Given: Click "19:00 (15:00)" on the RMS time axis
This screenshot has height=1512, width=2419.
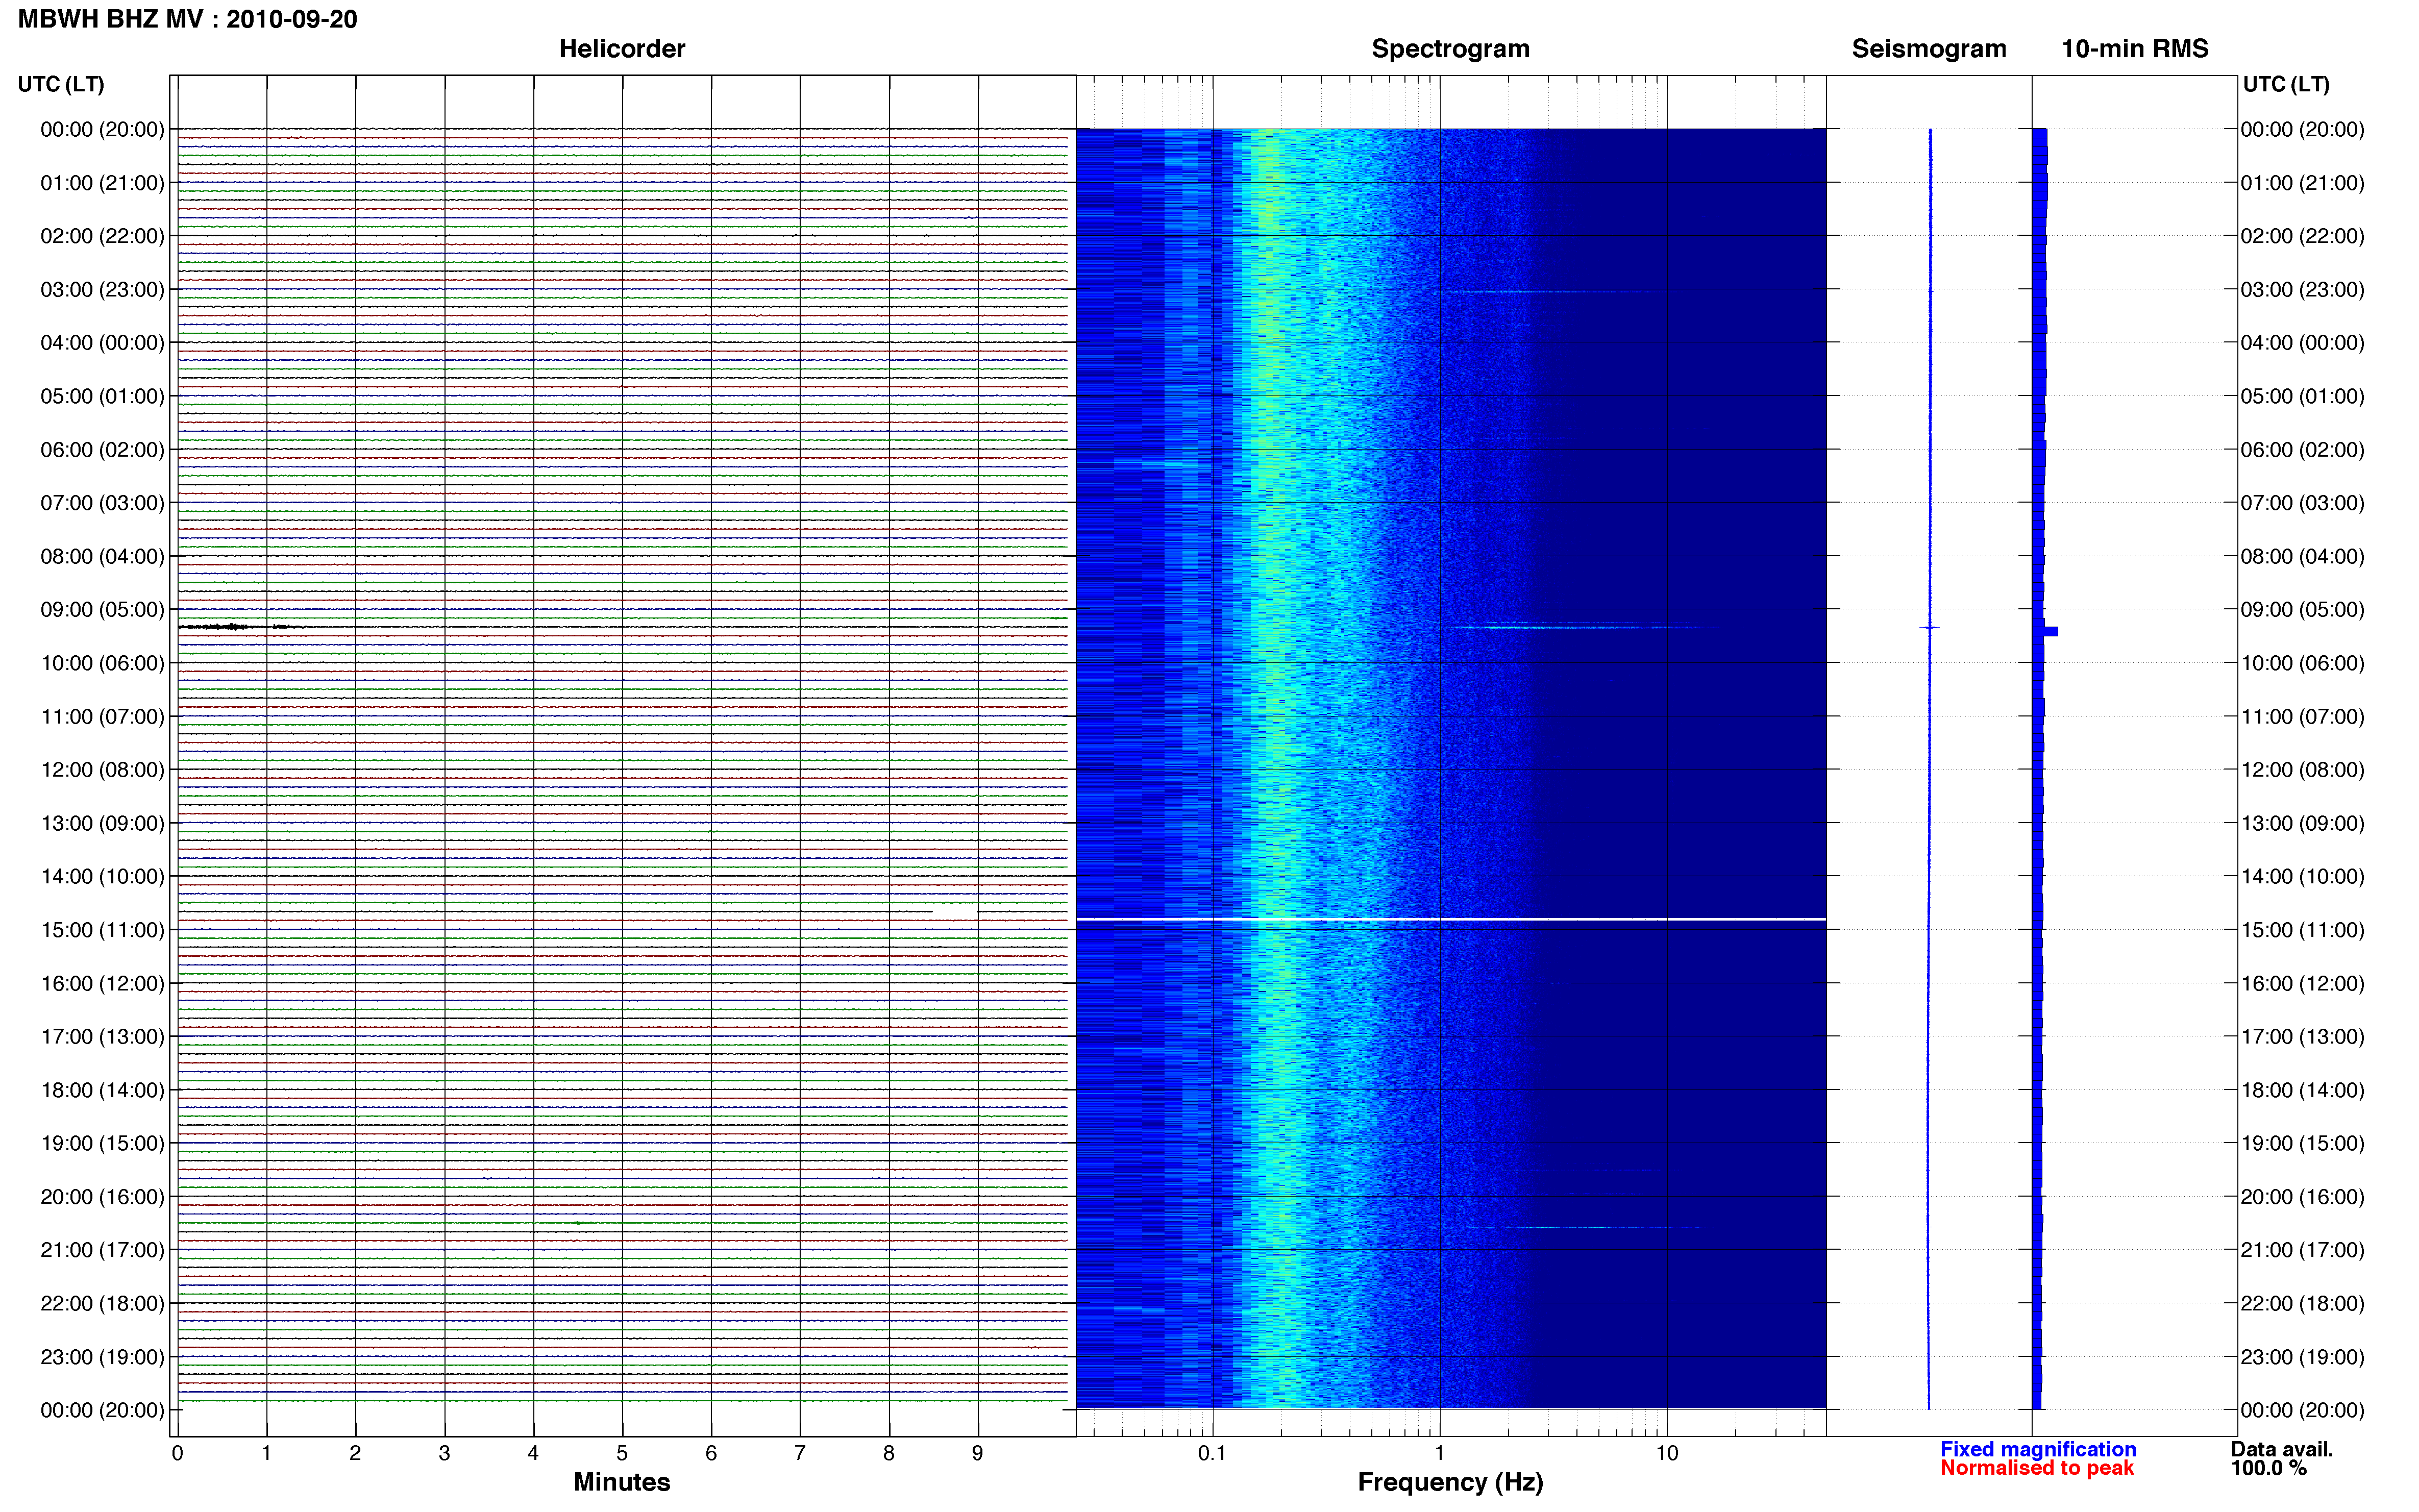Looking at the screenshot, I should point(2302,1143).
